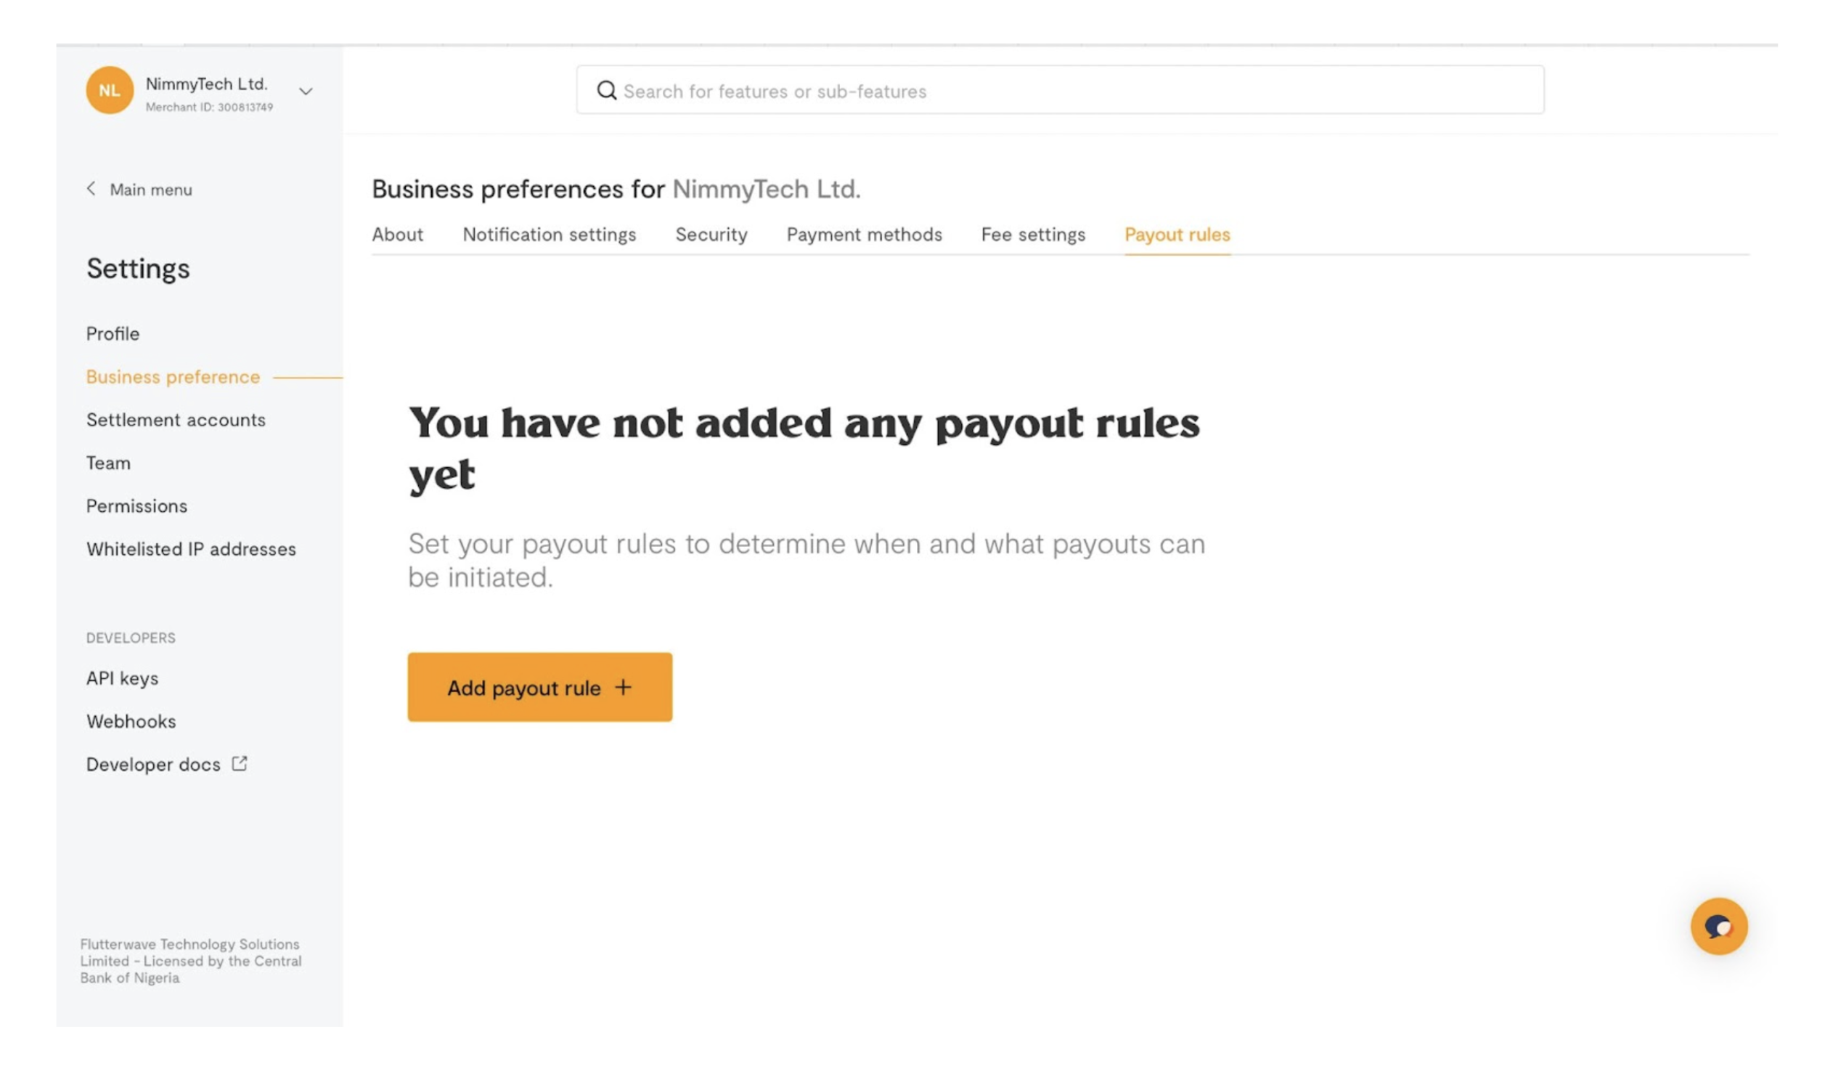Click the search magnifier icon
Screen dimensions: 1825x1069
click(x=606, y=90)
